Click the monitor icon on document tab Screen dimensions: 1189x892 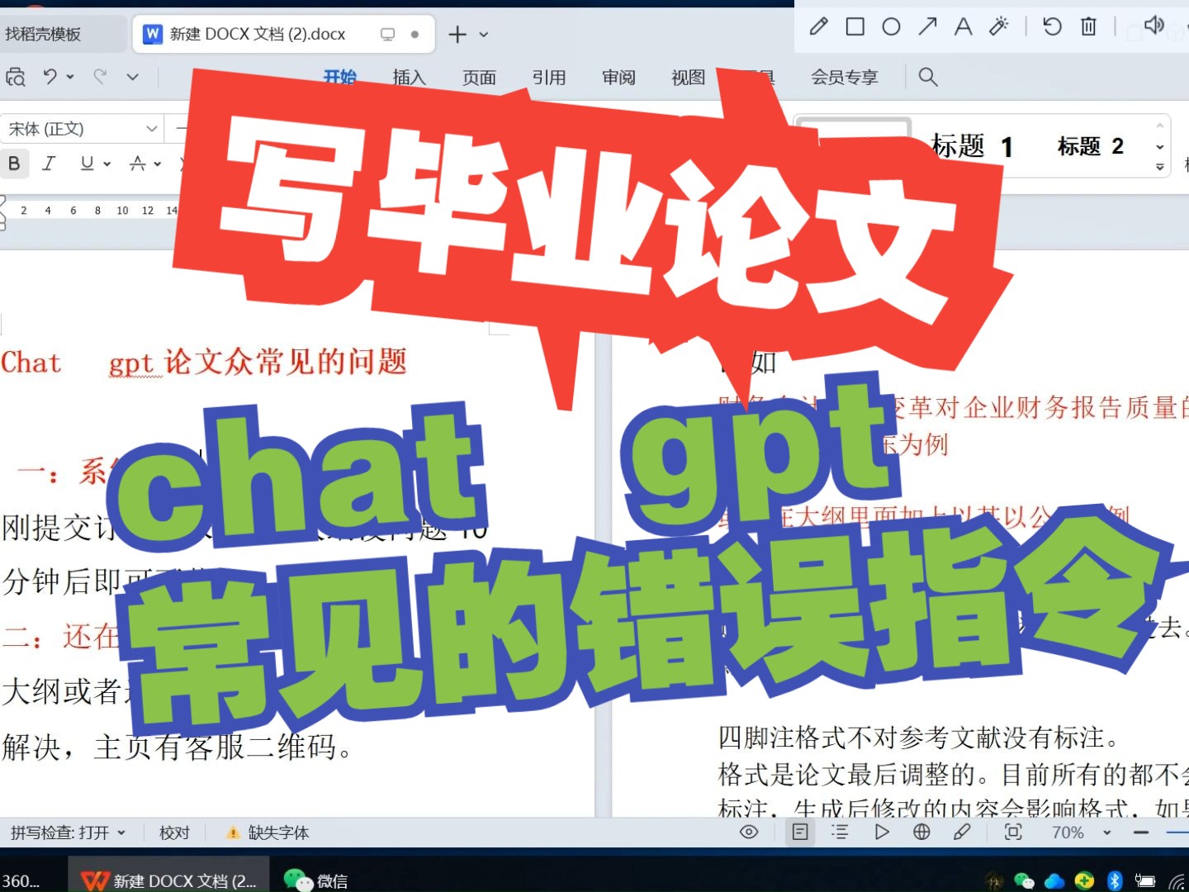click(x=387, y=34)
